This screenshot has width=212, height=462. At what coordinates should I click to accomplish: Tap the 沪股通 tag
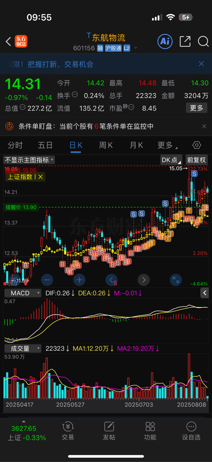(x=113, y=48)
